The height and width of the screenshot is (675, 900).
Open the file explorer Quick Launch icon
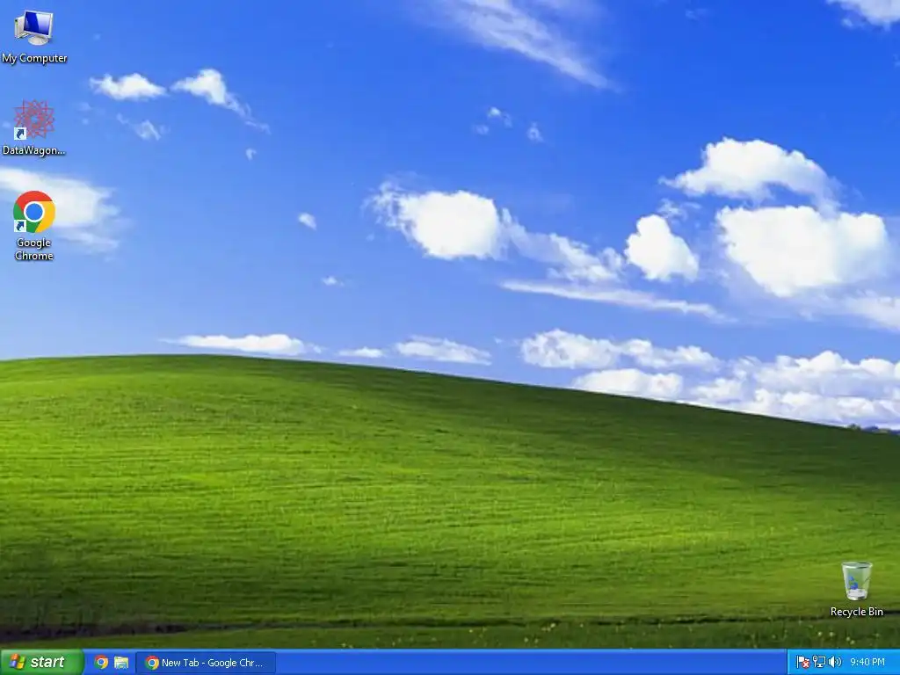121,663
